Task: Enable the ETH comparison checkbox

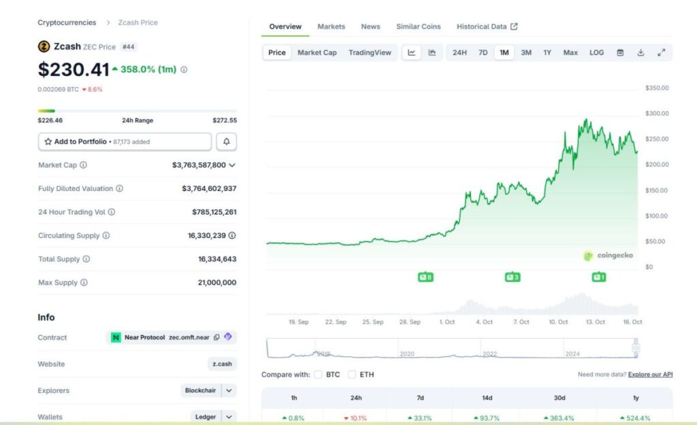Action: pos(352,375)
